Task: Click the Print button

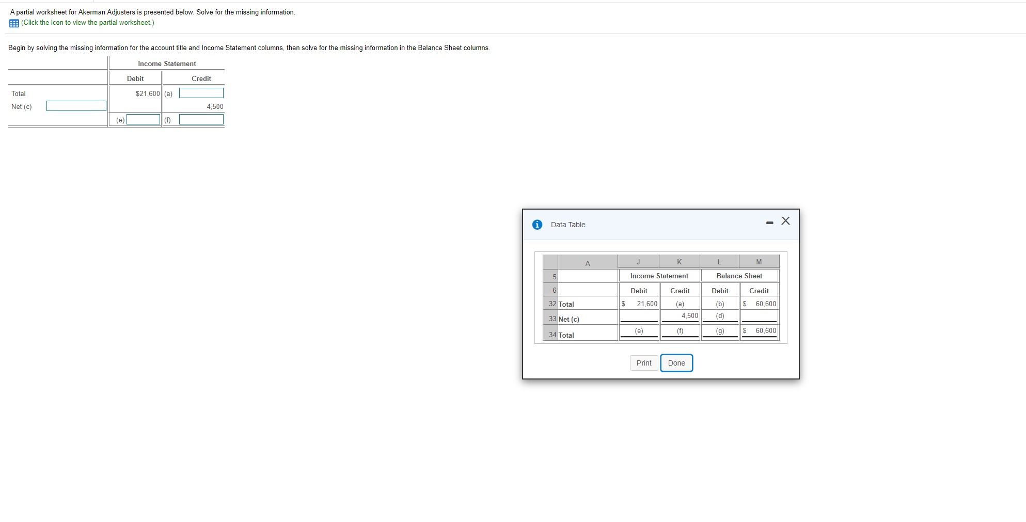Action: click(x=643, y=363)
